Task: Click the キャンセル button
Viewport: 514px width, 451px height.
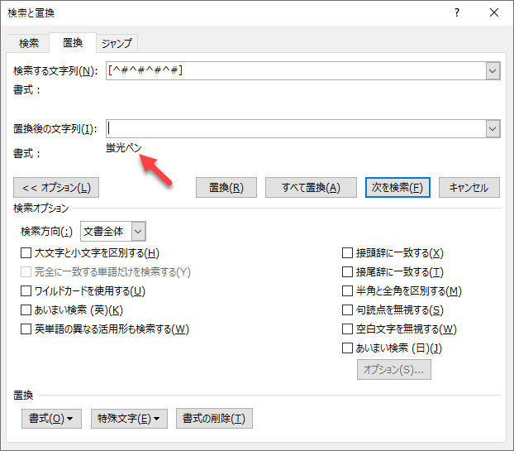Action: [469, 187]
